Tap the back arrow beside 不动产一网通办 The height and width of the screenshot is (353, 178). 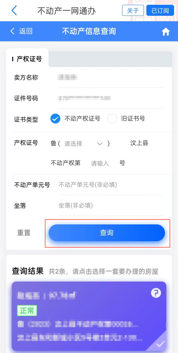coord(14,11)
